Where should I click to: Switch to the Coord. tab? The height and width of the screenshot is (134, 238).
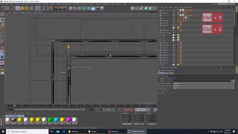(165, 73)
